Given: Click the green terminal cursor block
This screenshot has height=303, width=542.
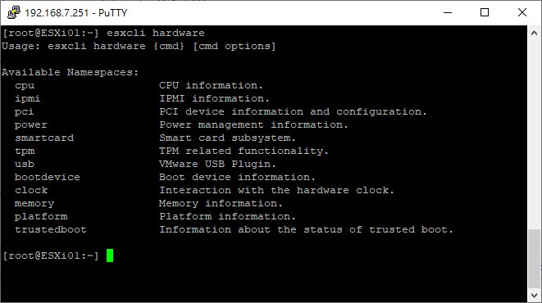Looking at the screenshot, I should tap(110, 256).
